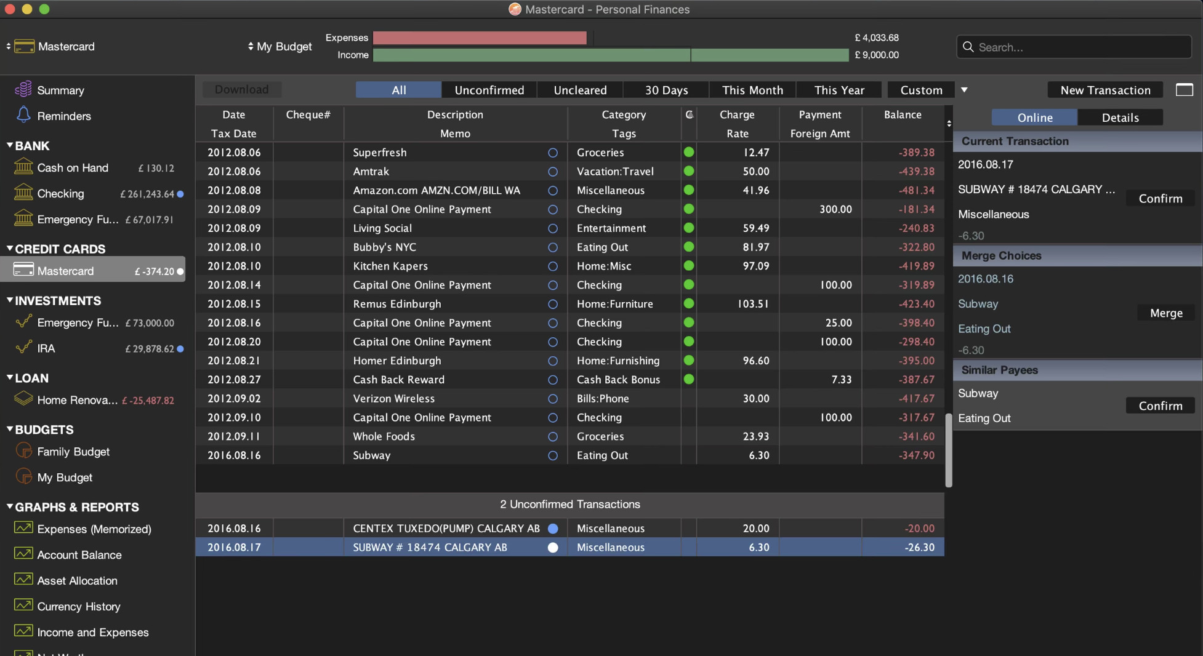The width and height of the screenshot is (1203, 656).
Task: Open the Family Budget
Action: click(x=73, y=451)
